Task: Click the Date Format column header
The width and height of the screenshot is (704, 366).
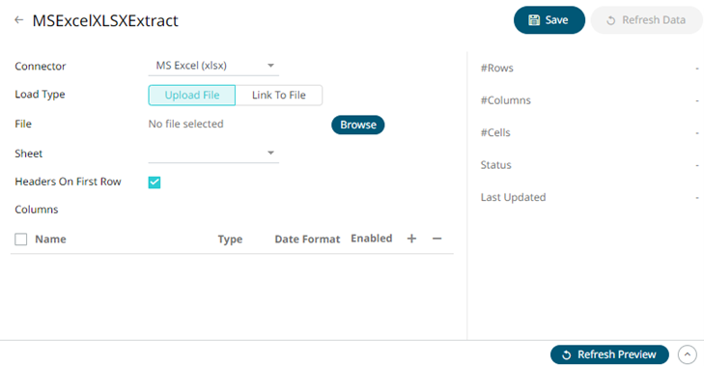Action: [x=307, y=239]
